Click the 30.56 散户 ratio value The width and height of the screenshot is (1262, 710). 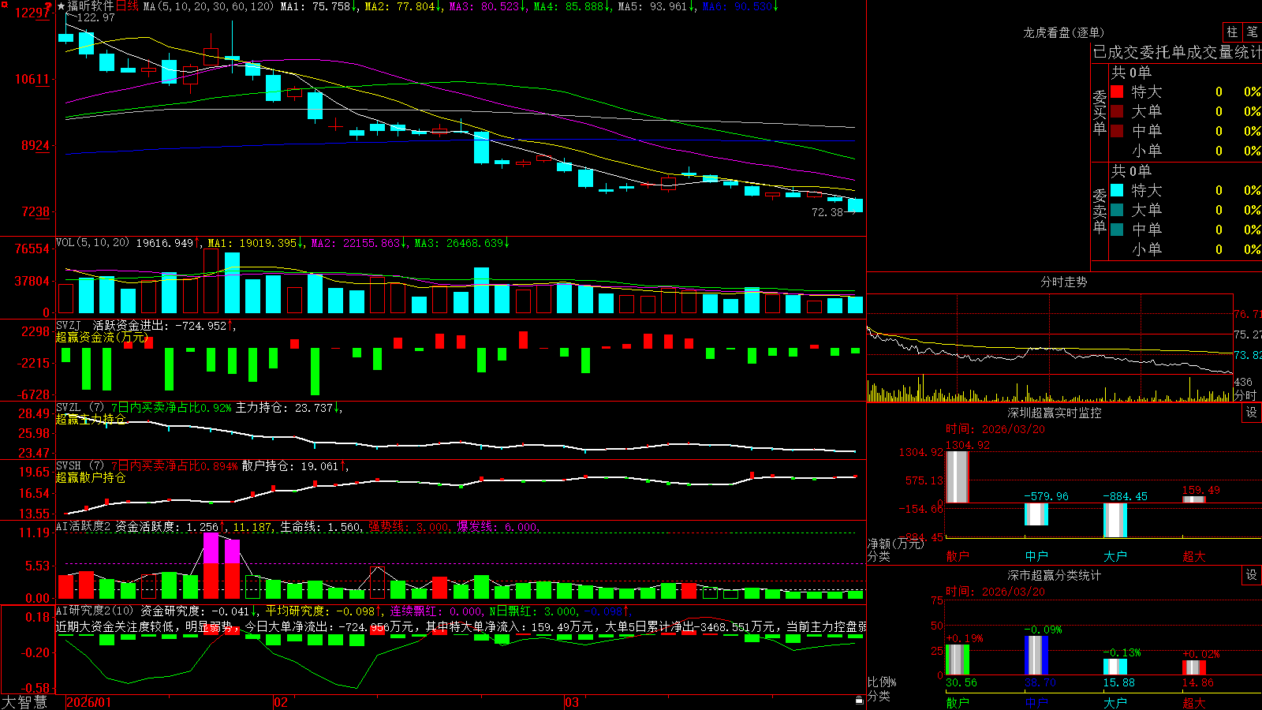[961, 682]
